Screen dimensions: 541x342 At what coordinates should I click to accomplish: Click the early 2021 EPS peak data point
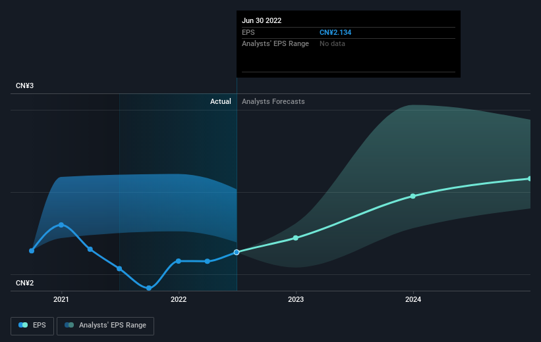coord(61,225)
